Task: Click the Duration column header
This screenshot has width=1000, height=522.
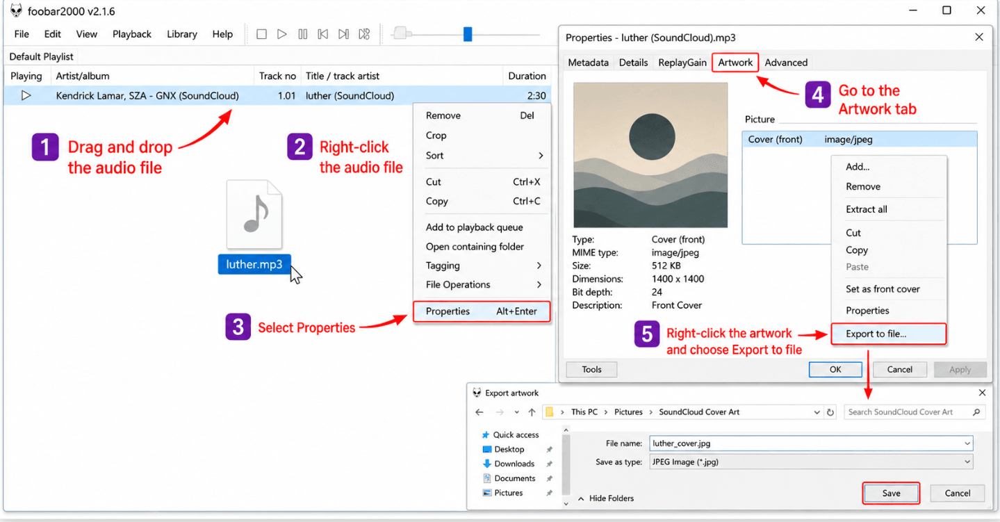Action: [x=527, y=76]
